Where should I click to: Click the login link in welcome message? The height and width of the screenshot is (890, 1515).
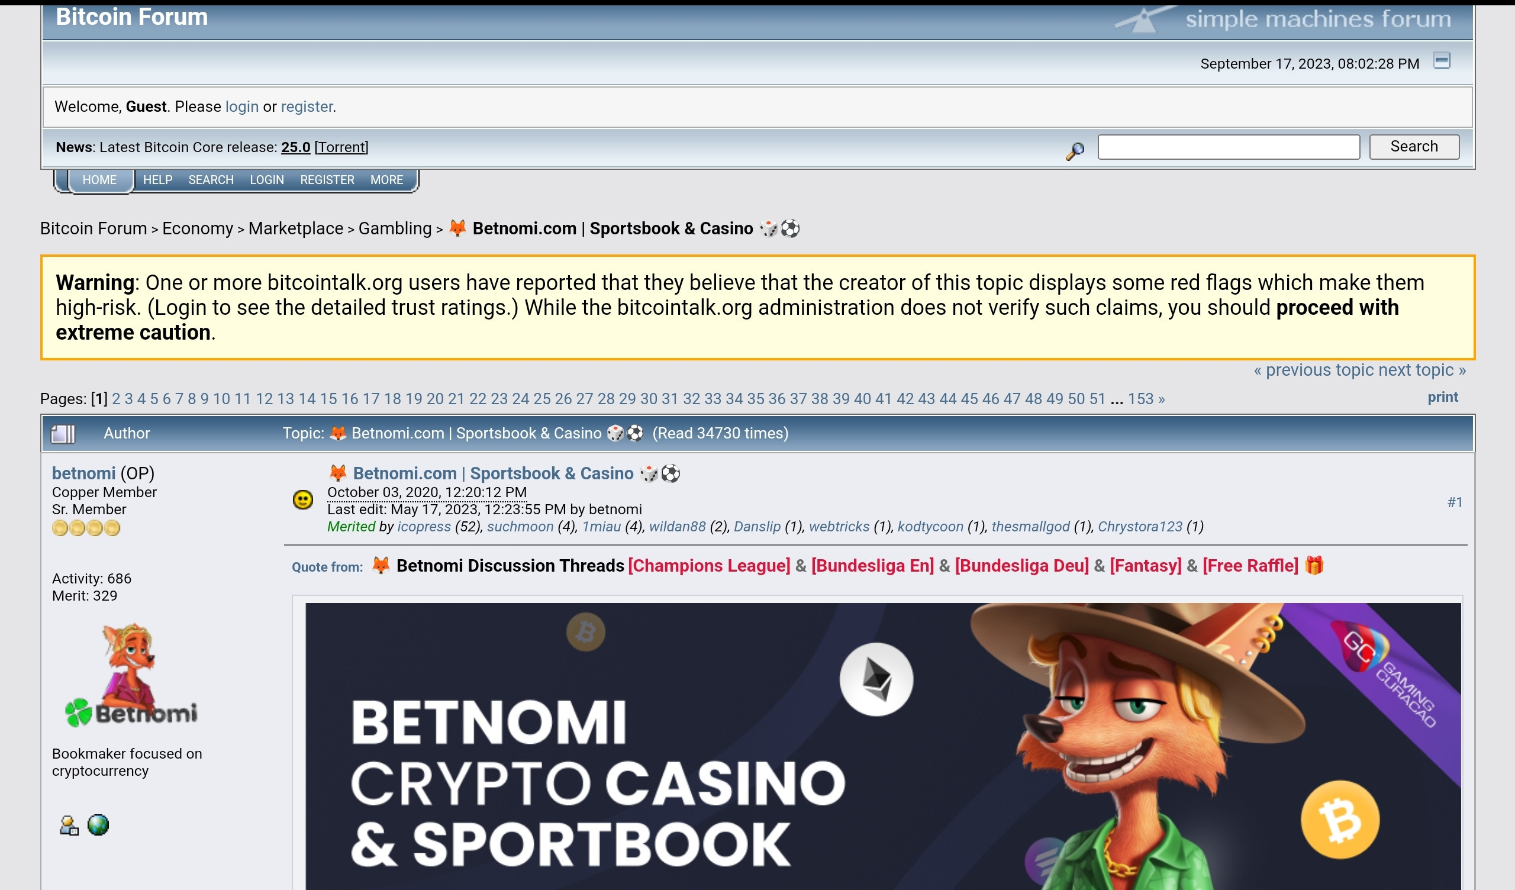click(x=241, y=107)
